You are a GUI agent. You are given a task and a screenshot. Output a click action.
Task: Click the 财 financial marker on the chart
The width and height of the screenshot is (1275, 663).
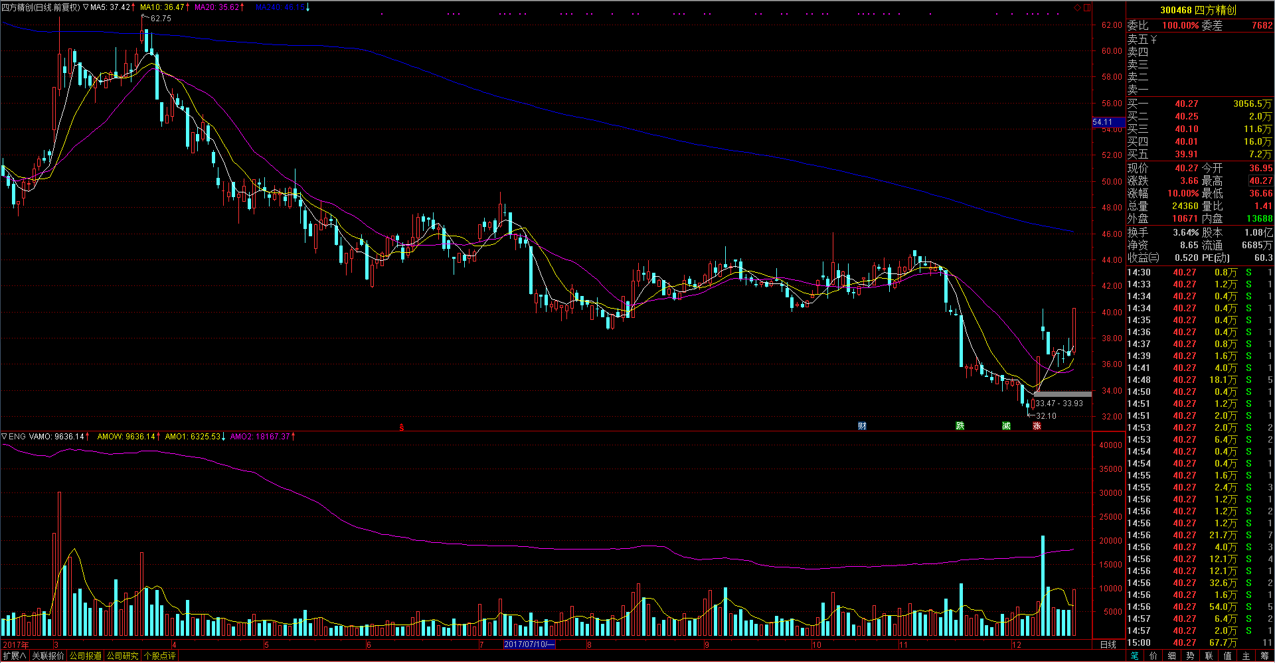[x=862, y=426]
